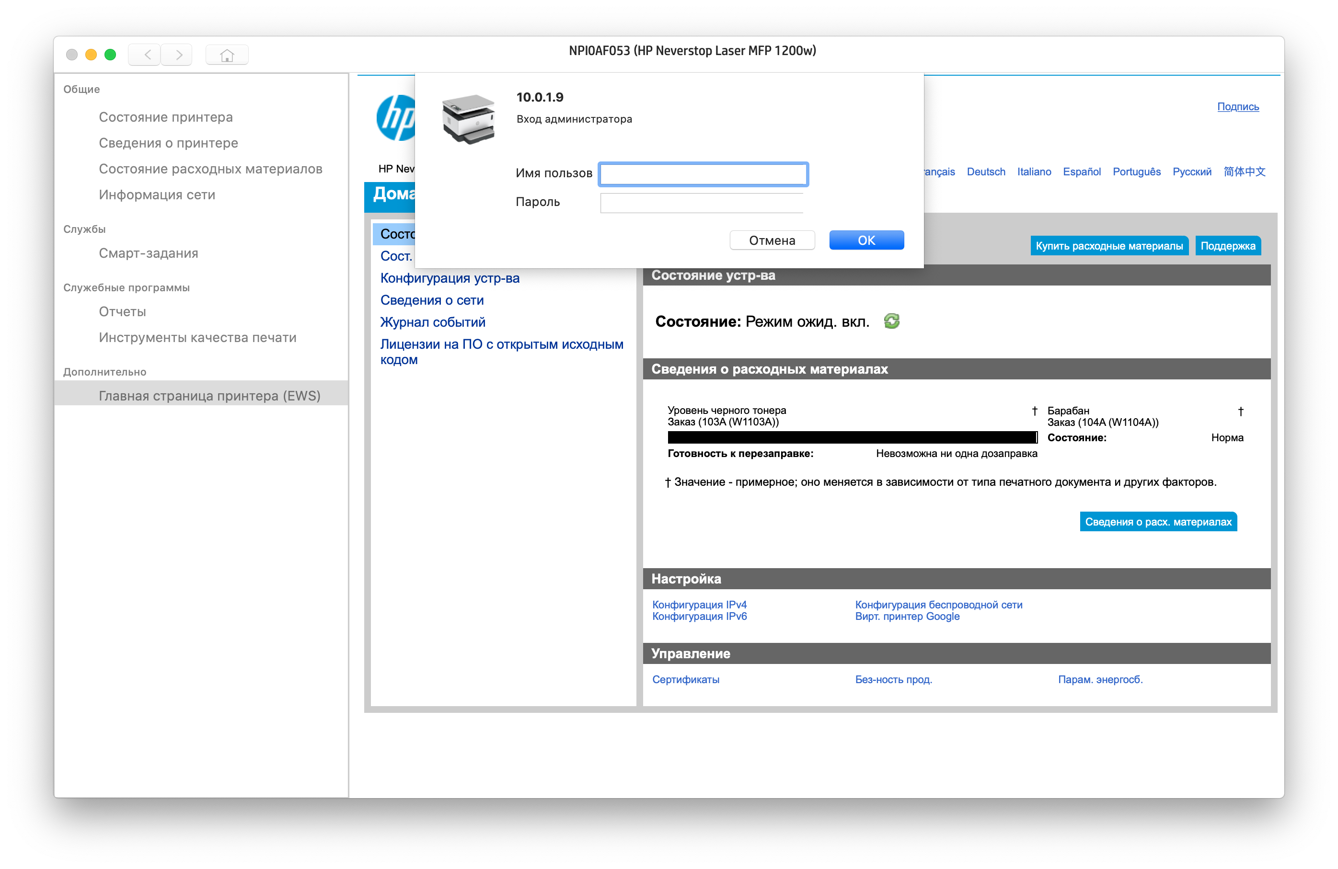Open the home icon in toolbar

tap(227, 55)
